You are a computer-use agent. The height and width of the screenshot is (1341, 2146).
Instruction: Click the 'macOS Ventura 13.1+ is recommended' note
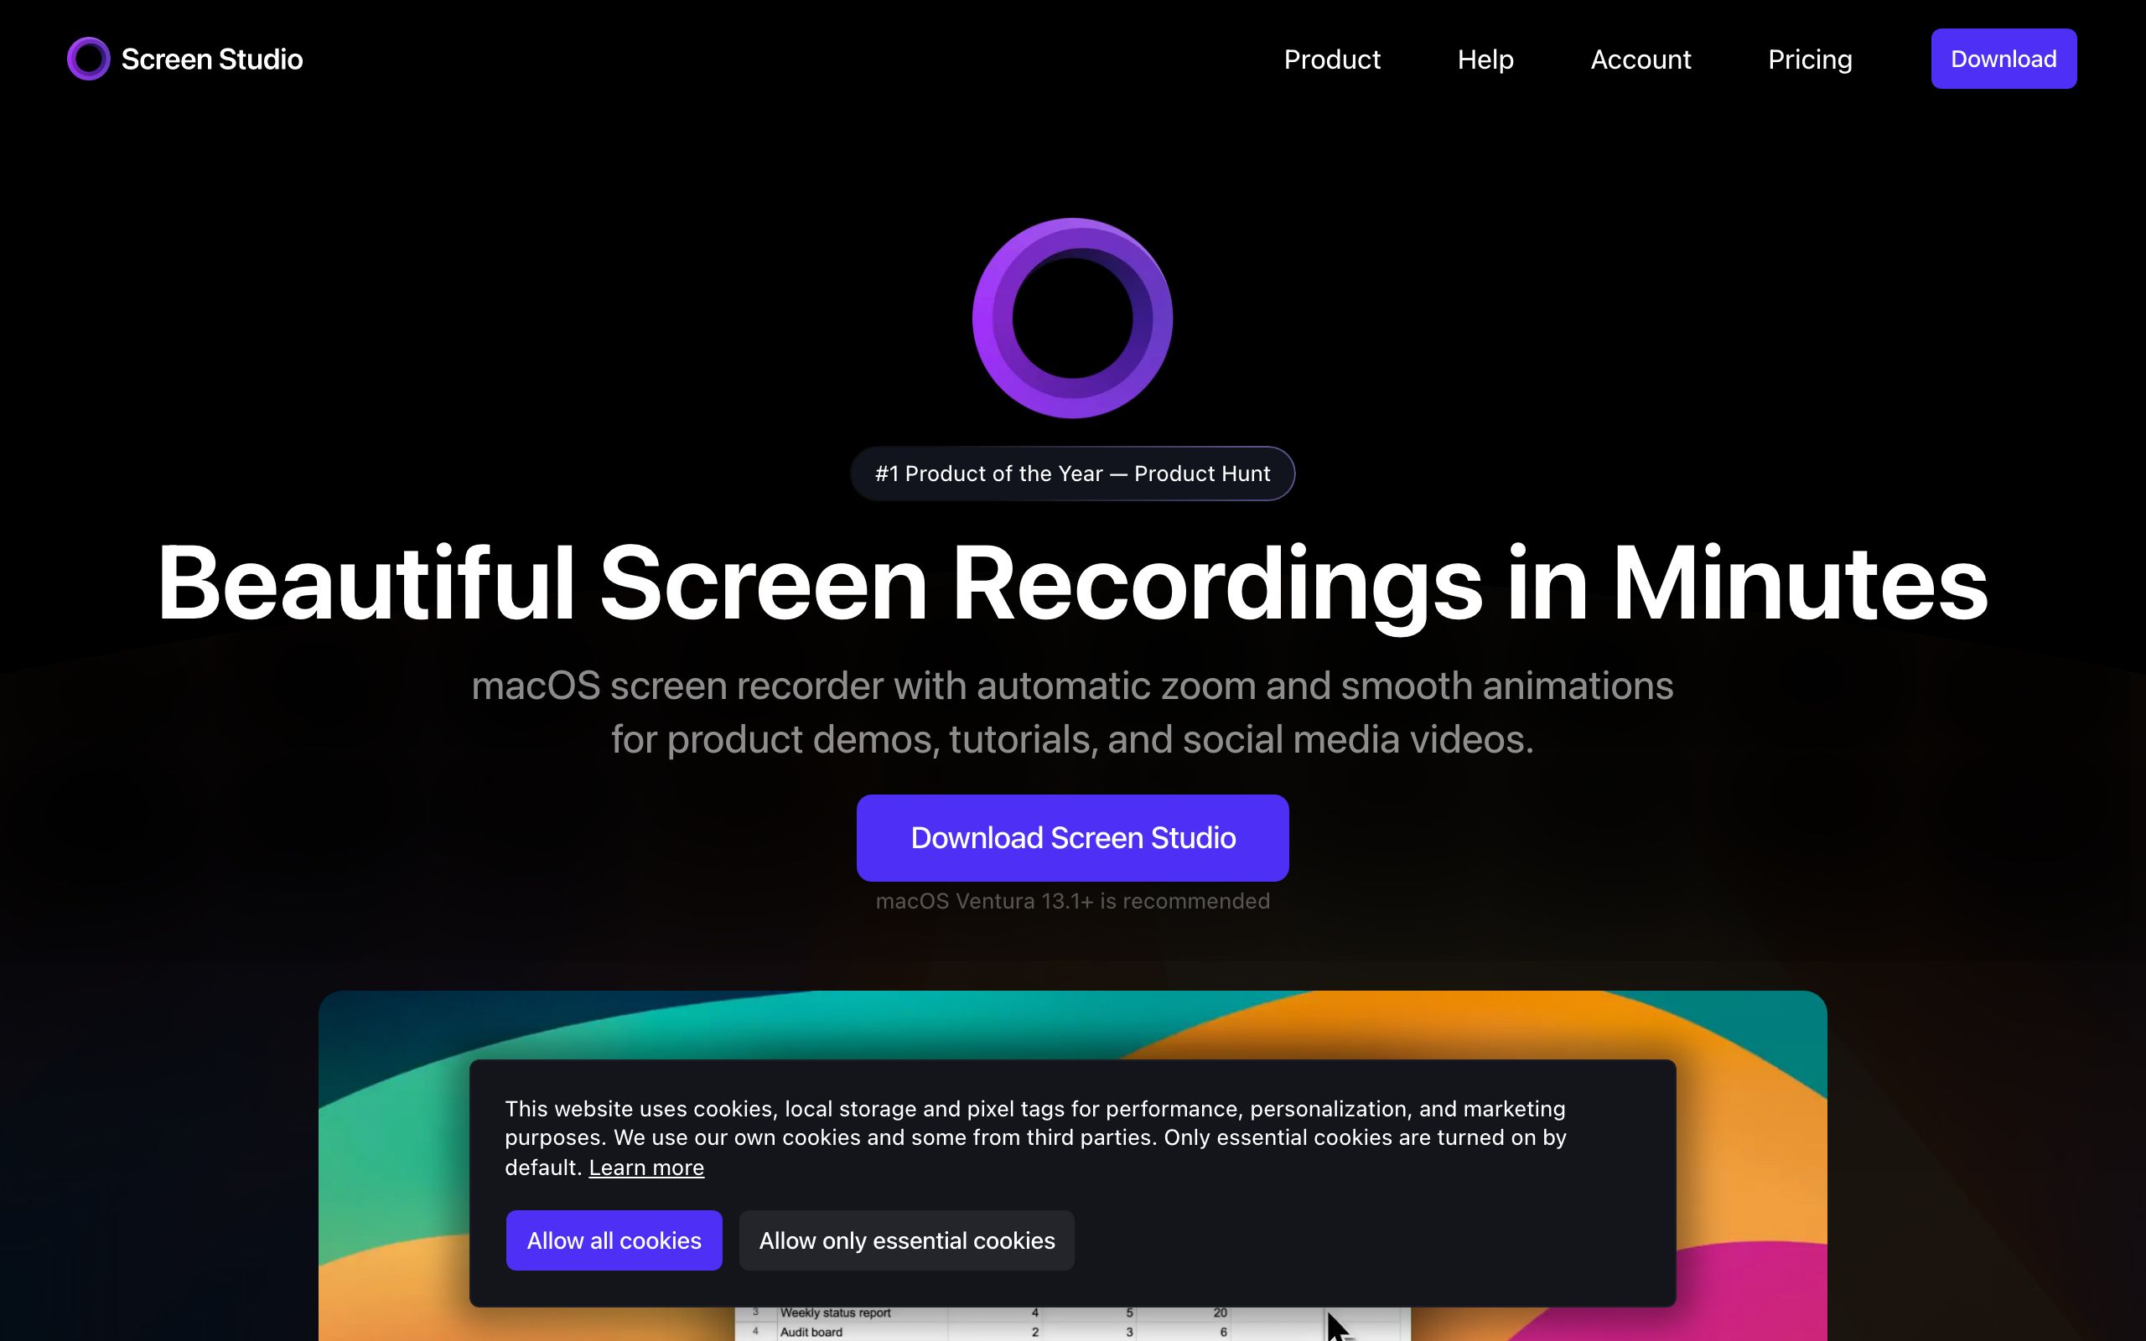tap(1072, 901)
